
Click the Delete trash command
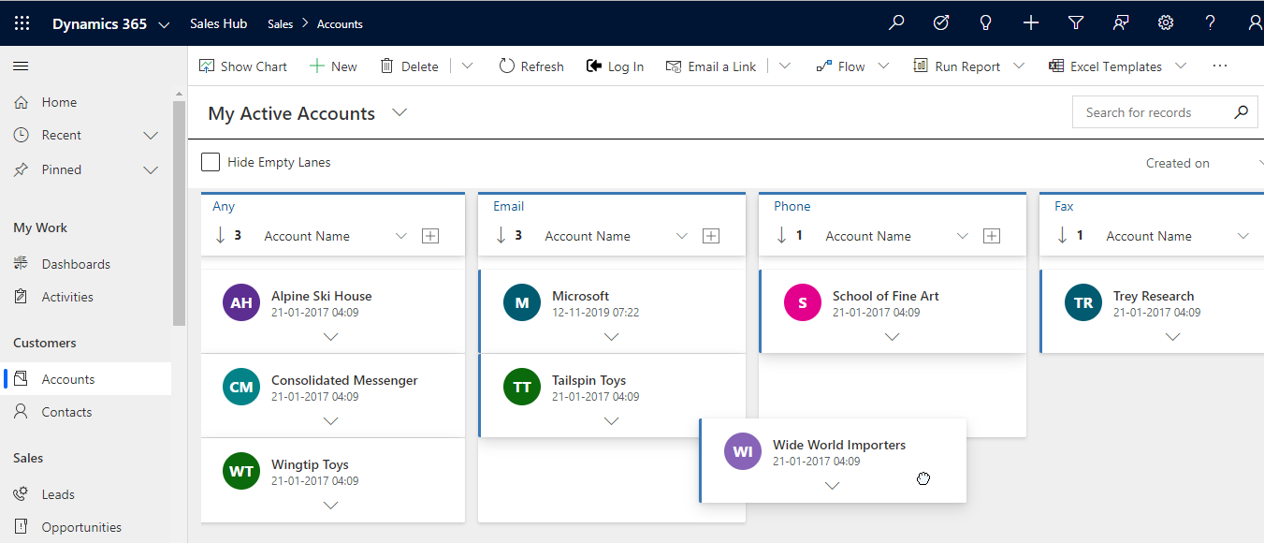(409, 66)
